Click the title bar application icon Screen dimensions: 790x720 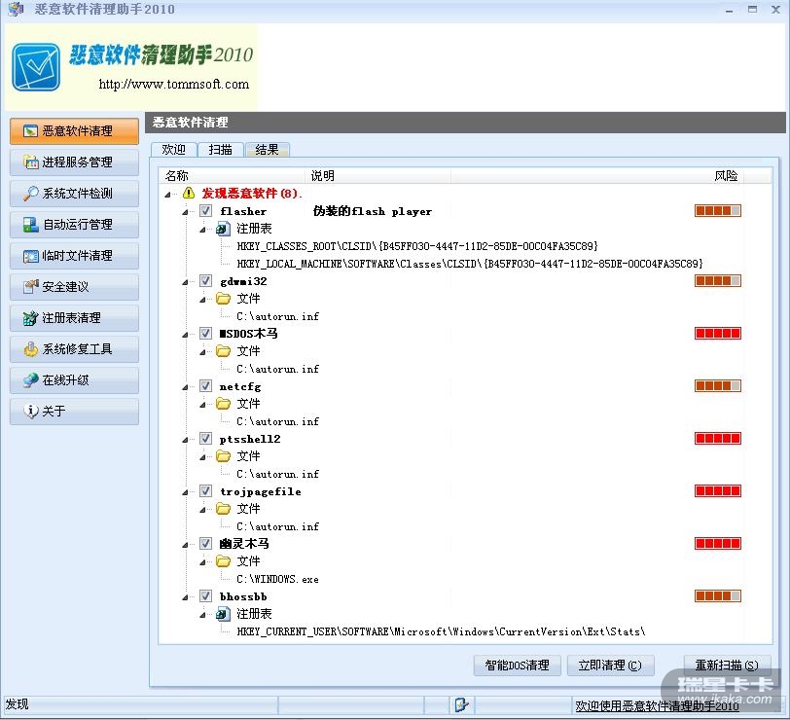(16, 9)
